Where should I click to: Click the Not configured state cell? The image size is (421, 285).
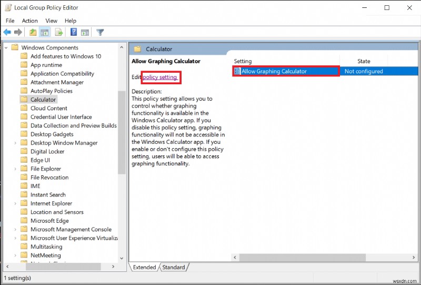[364, 71]
